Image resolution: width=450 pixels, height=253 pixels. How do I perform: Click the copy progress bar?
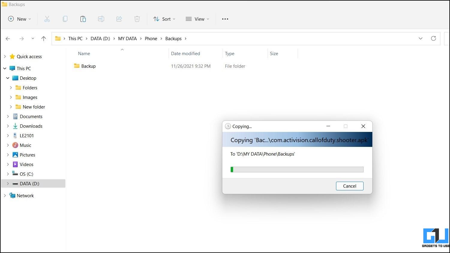[x=297, y=170]
